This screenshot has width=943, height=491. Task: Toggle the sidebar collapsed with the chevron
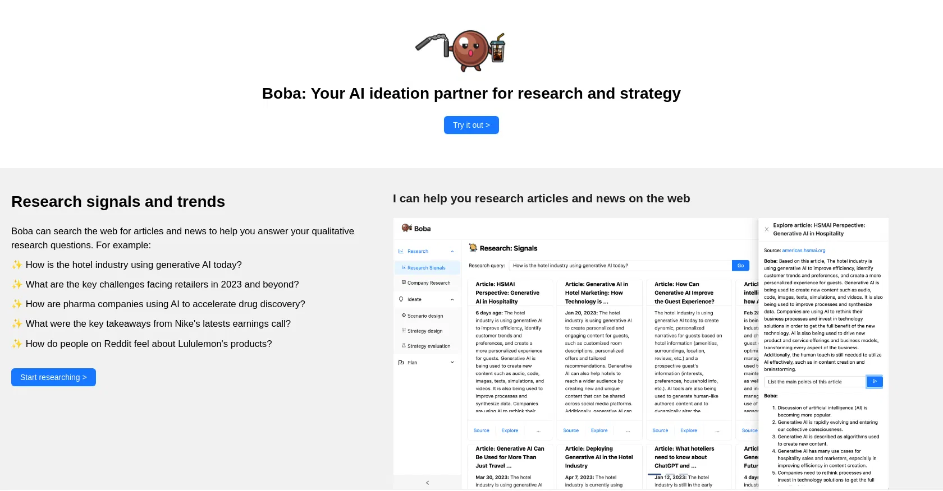point(427,483)
